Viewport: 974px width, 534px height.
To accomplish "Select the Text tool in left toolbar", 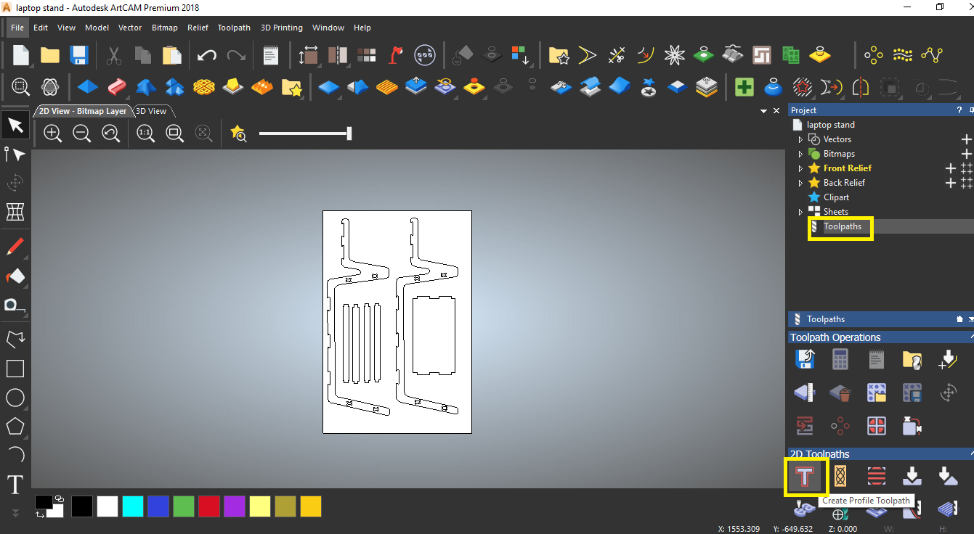I will [x=15, y=484].
